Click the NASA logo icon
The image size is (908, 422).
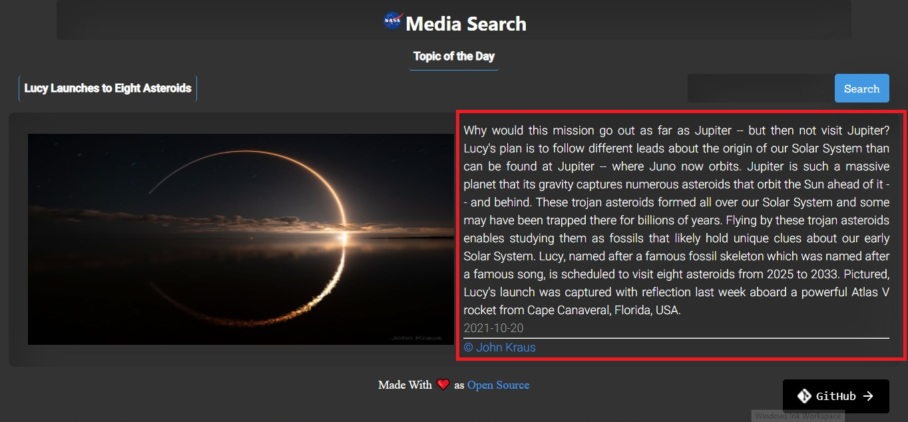tap(393, 21)
